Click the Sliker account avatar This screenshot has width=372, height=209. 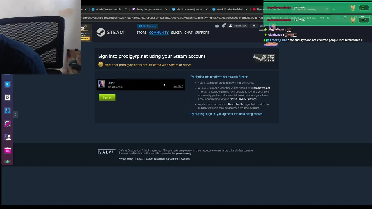pos(102,84)
